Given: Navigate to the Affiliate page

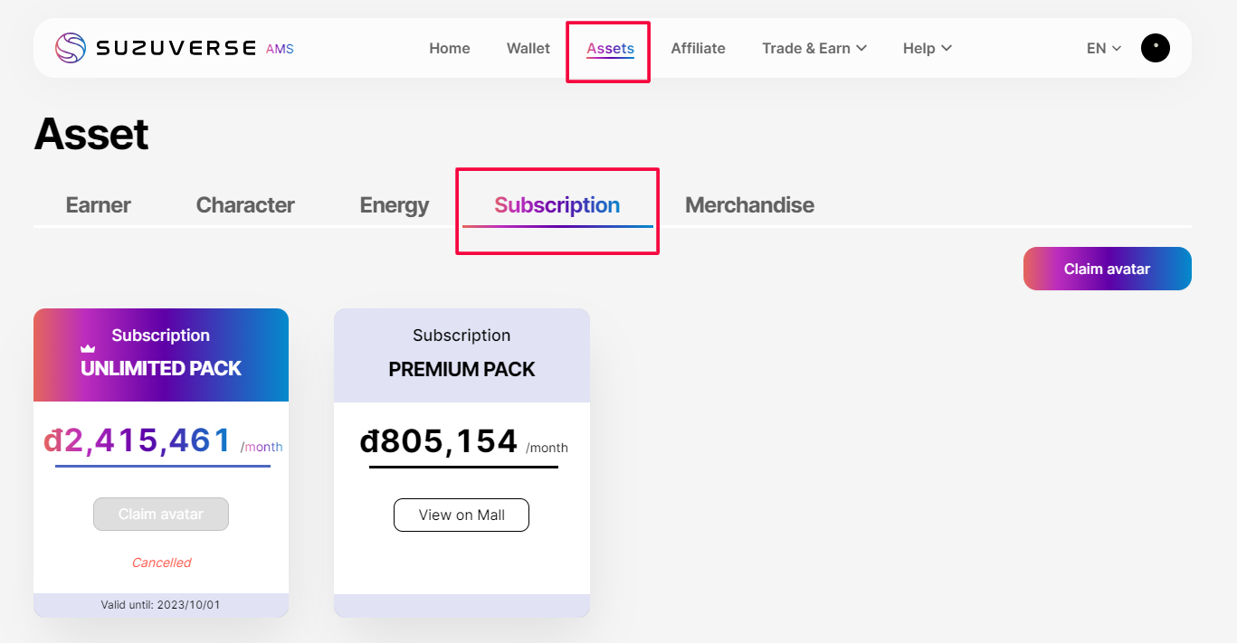Looking at the screenshot, I should [x=698, y=49].
